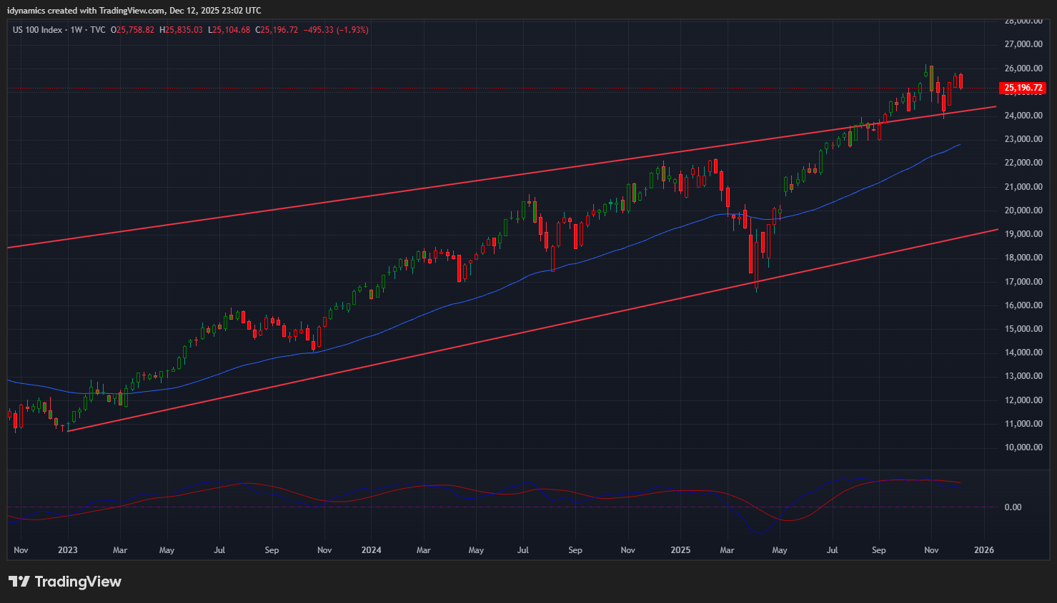Click the Close value in the top legend

pyautogui.click(x=277, y=30)
